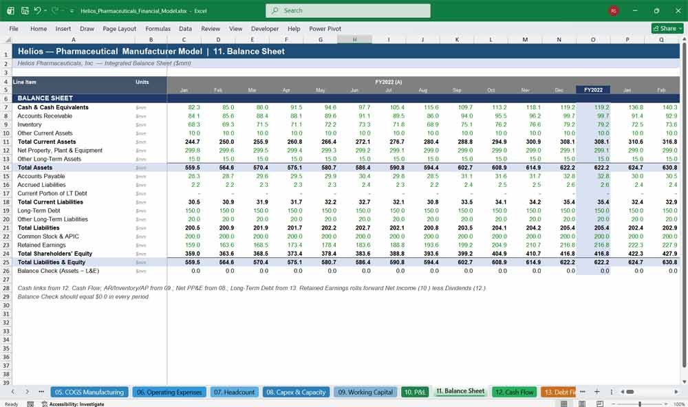Switch to 06. Operating Expenses sheet
Viewport: 688px width, 407px height.
point(169,392)
